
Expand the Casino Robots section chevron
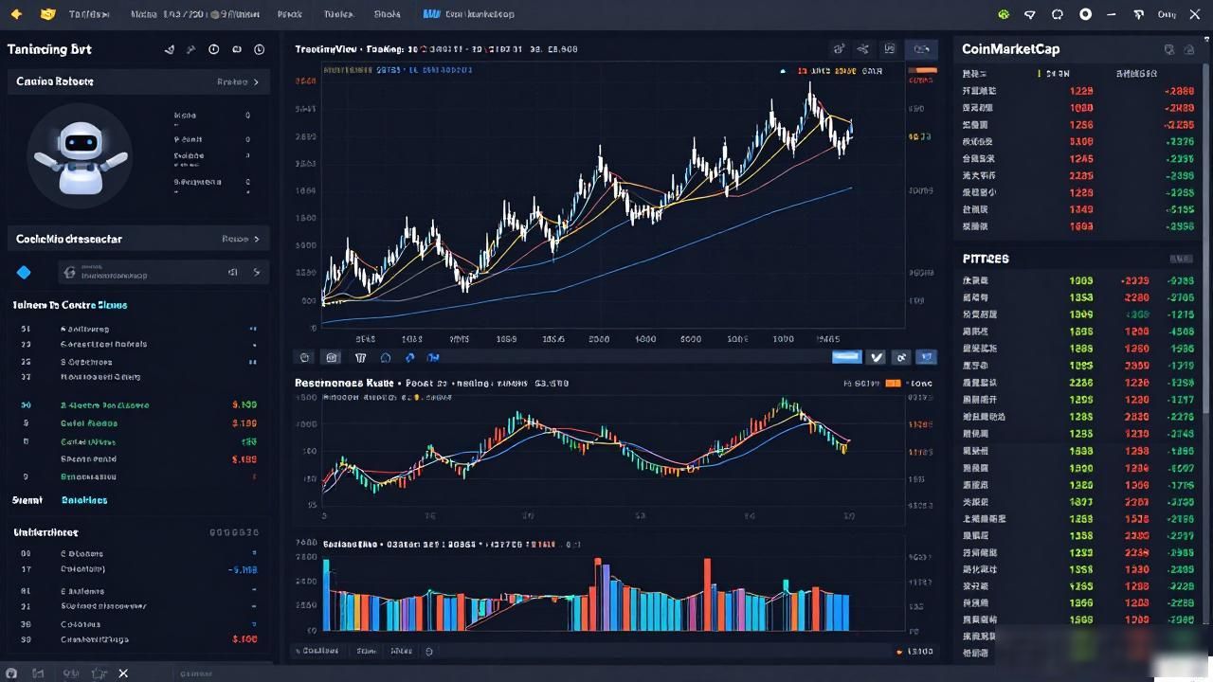point(256,82)
